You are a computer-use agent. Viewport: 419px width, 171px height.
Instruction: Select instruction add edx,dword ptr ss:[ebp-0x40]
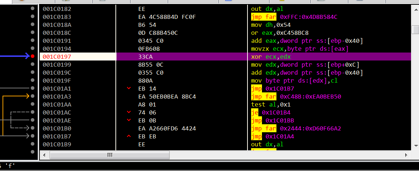coord(307,72)
